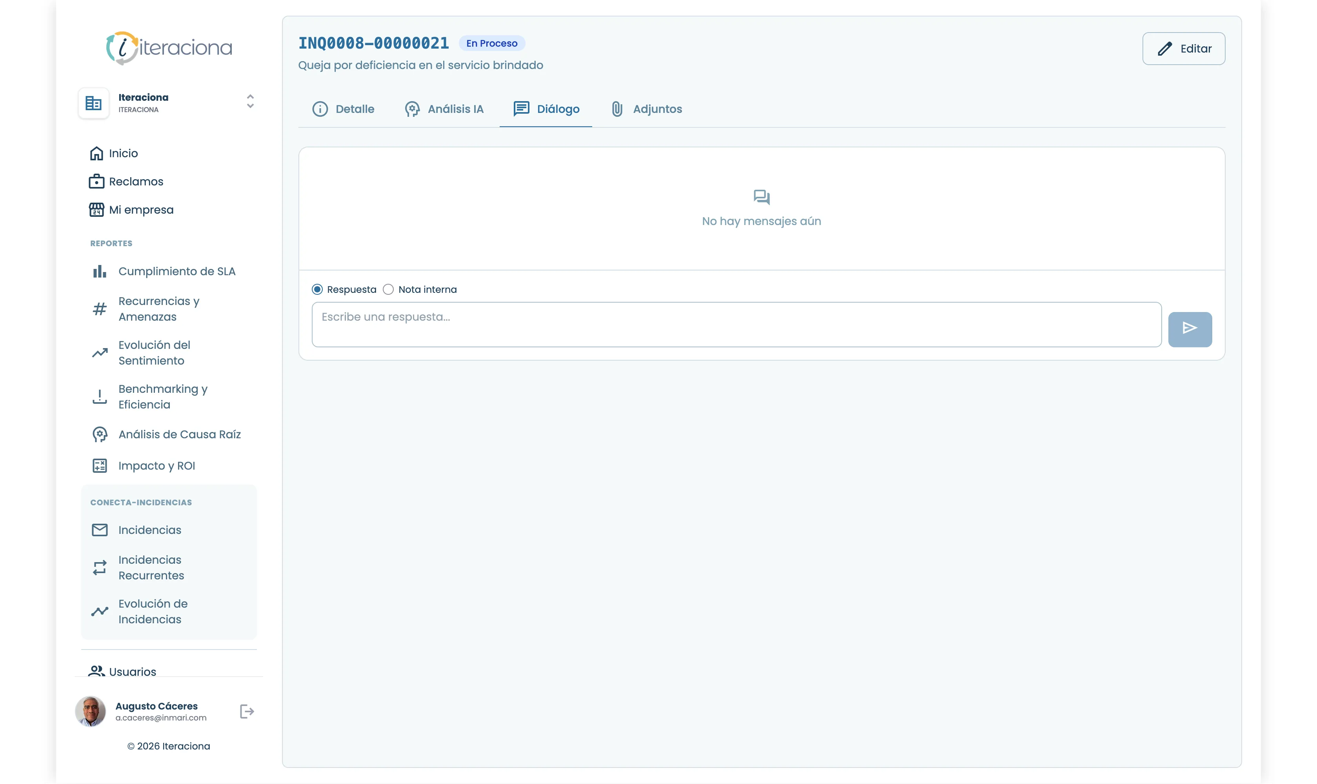The height and width of the screenshot is (784, 1317).
Task: Go to Reclamos in sidebar
Action: pos(136,181)
